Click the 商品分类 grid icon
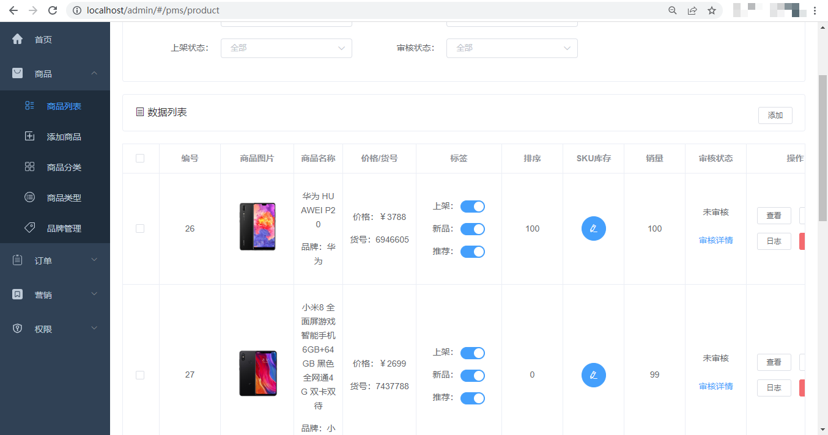 [29, 167]
